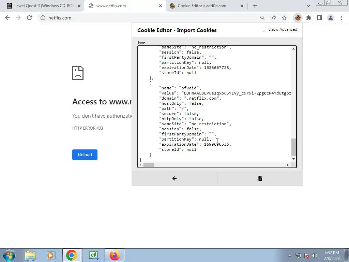Image resolution: width=349 pixels, height=262 pixels.
Task: Open Windows Explorer from the taskbar
Action: (x=30, y=255)
